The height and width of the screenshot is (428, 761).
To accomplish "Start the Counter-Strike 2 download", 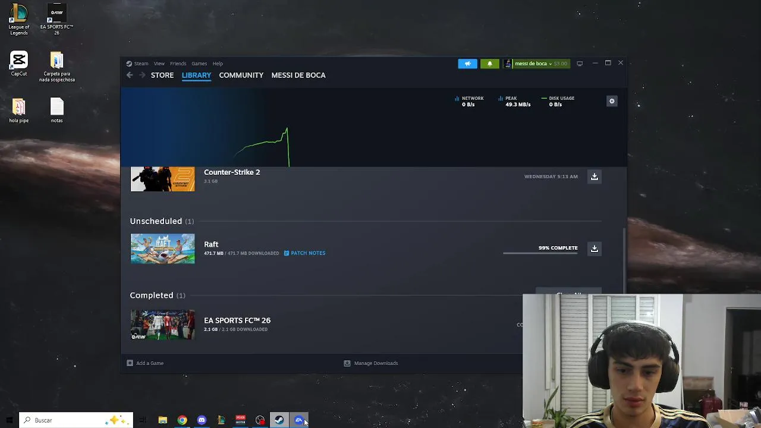I will (x=594, y=177).
